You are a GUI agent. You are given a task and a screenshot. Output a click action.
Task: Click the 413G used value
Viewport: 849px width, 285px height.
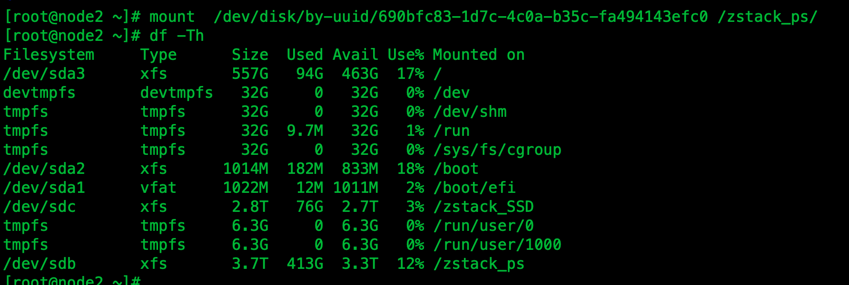click(x=305, y=264)
